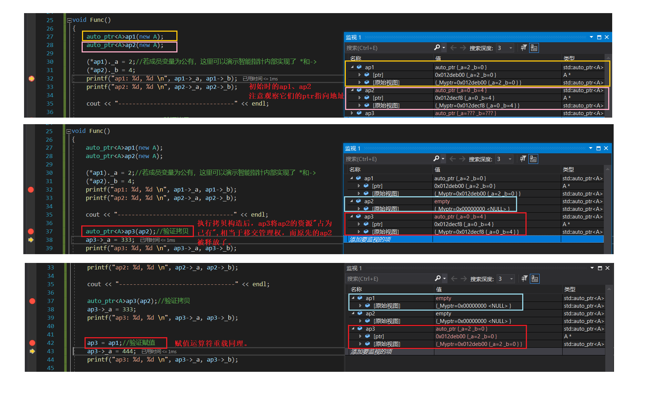Click the 类型 column header in the top watch window
Viewport: 649px width, 394px height.
pyautogui.click(x=569, y=58)
